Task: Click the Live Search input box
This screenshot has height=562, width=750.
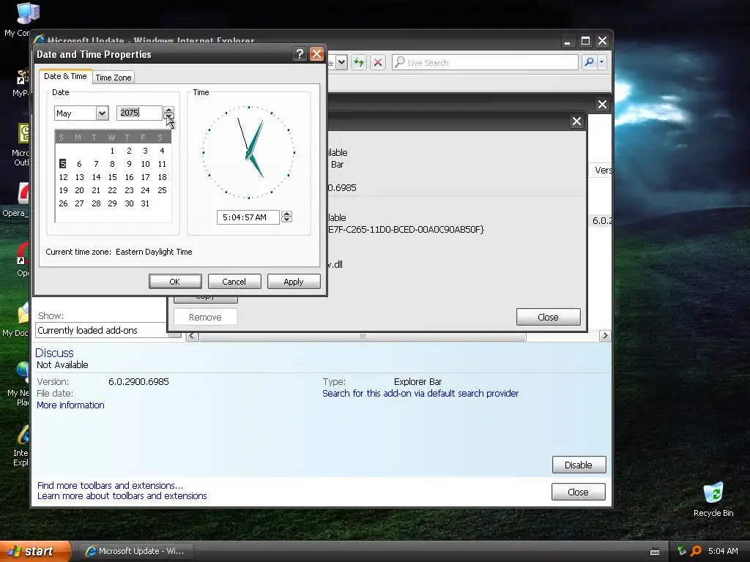Action: (x=485, y=63)
